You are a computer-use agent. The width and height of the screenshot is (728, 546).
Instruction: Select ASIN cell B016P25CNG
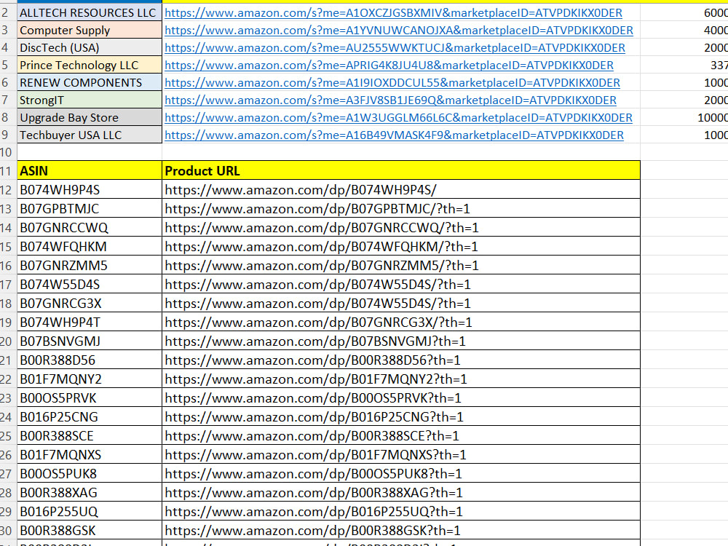(90, 417)
